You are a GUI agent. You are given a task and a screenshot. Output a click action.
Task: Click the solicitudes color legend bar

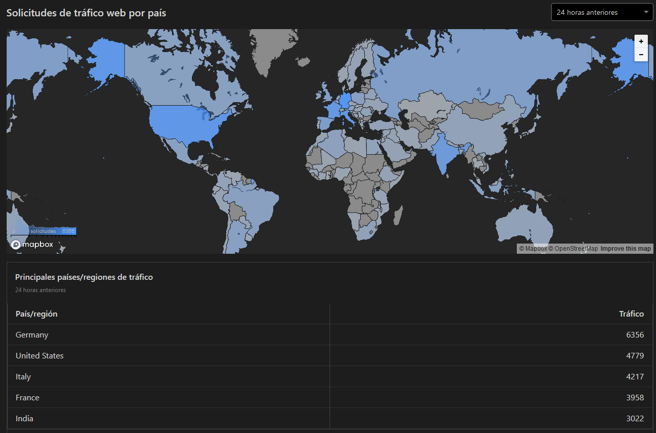tap(43, 231)
